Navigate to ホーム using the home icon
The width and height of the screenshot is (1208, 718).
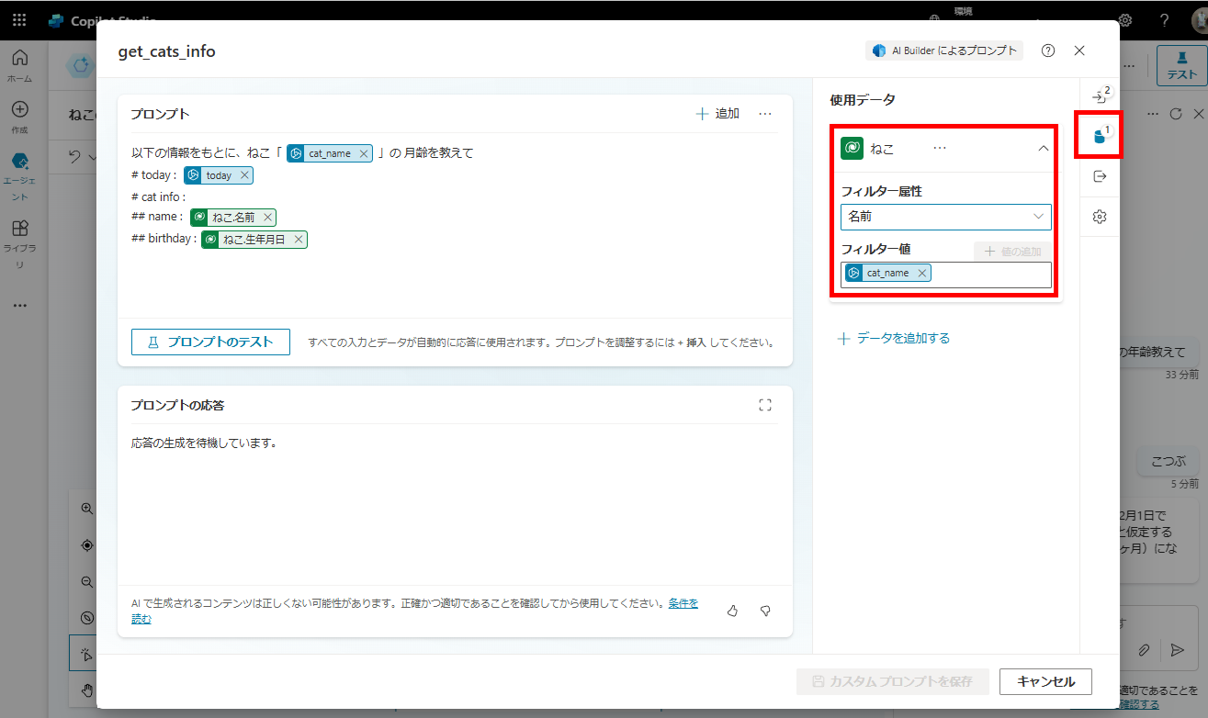tap(19, 57)
